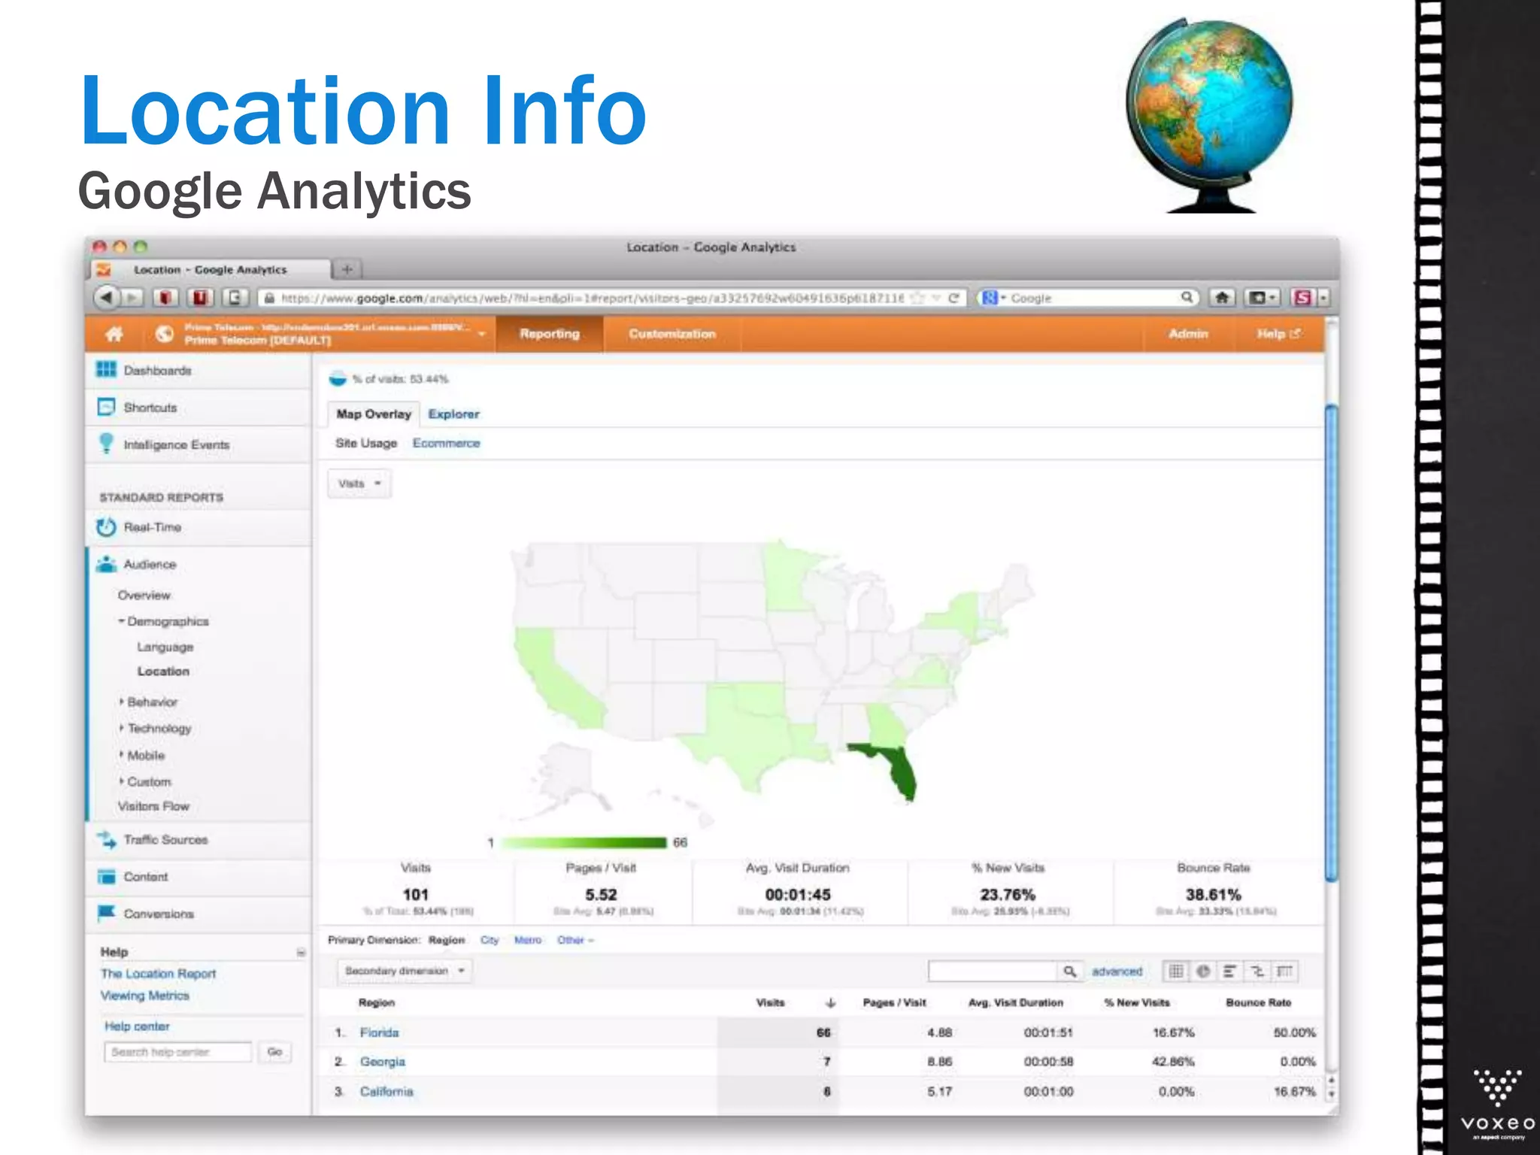Click the bookmark star in address bar
1540x1155 pixels.
(917, 298)
